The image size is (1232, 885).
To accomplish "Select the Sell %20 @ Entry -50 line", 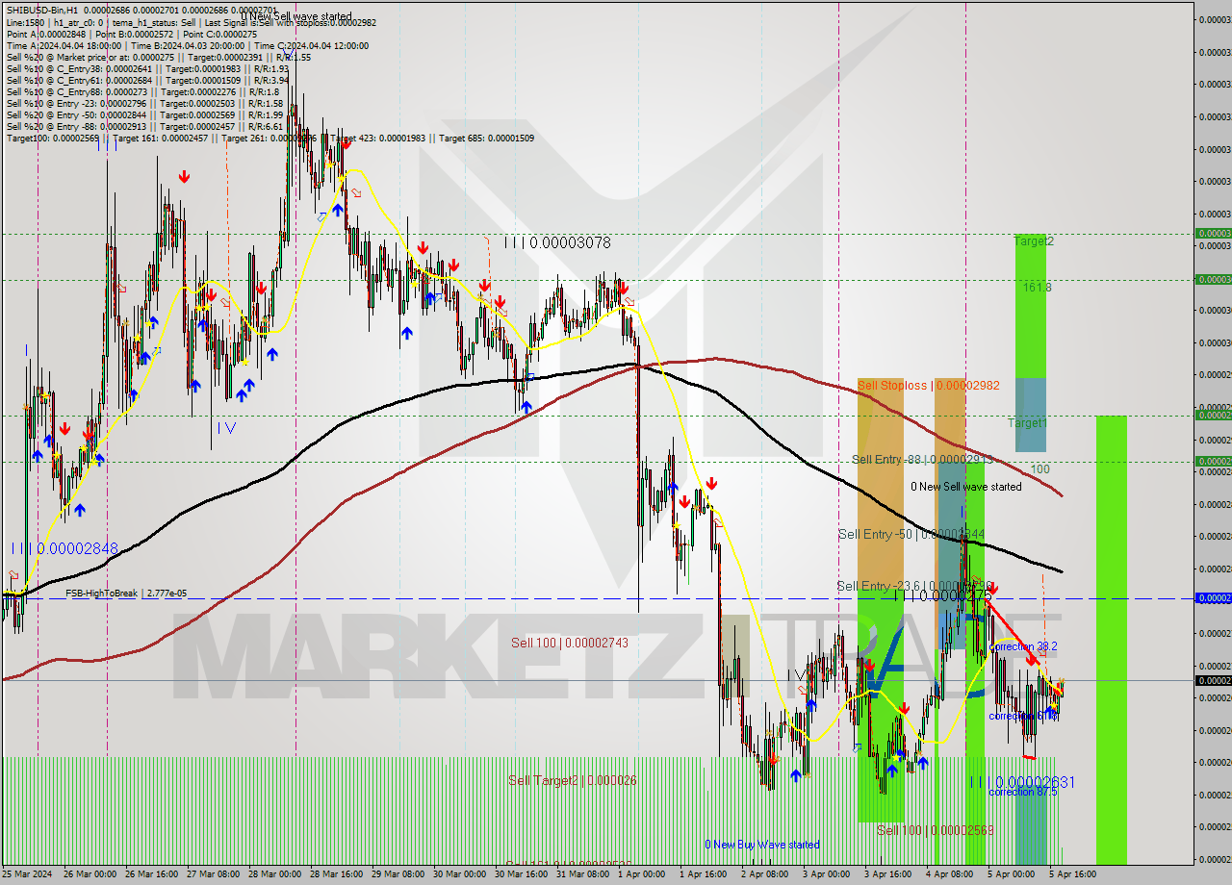I will [x=144, y=114].
